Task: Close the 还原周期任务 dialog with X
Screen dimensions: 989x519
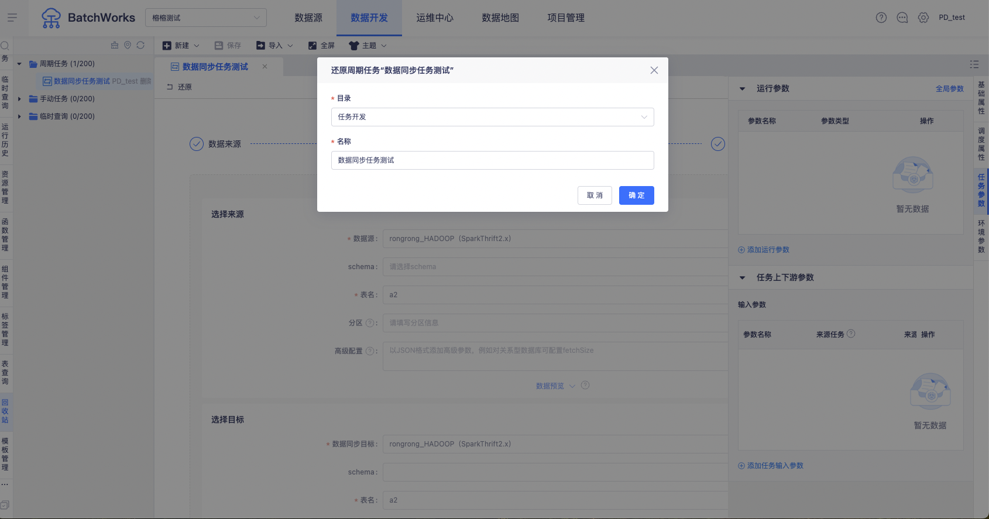Action: 654,70
